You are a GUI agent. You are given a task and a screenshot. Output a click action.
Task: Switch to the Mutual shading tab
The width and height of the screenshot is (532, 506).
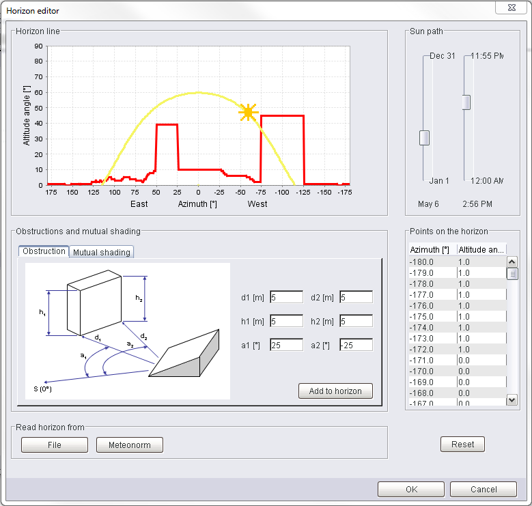point(101,252)
